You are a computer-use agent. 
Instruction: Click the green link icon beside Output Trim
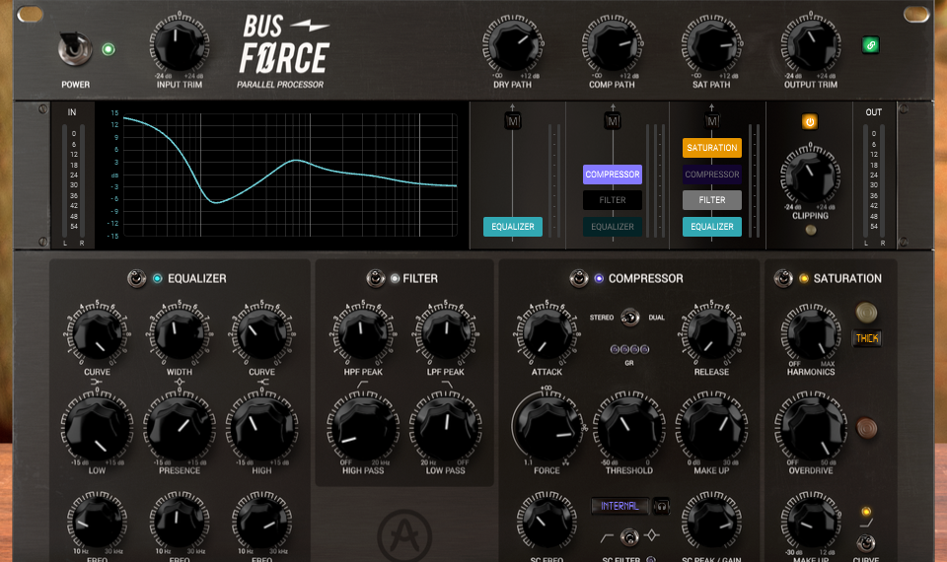coord(870,44)
